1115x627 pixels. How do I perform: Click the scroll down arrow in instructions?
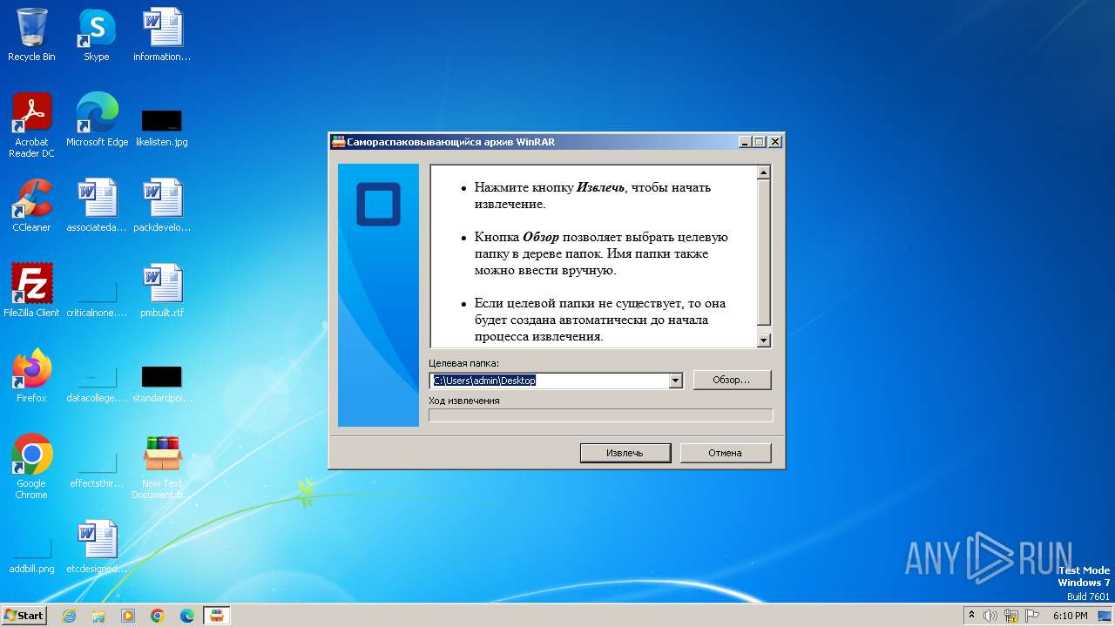(x=764, y=340)
